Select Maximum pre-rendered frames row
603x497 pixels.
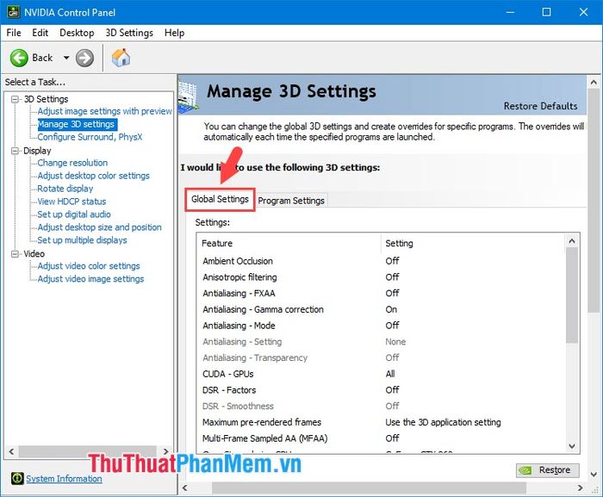(381, 422)
